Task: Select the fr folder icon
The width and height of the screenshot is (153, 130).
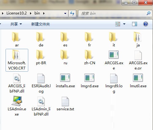Action: 89,37
